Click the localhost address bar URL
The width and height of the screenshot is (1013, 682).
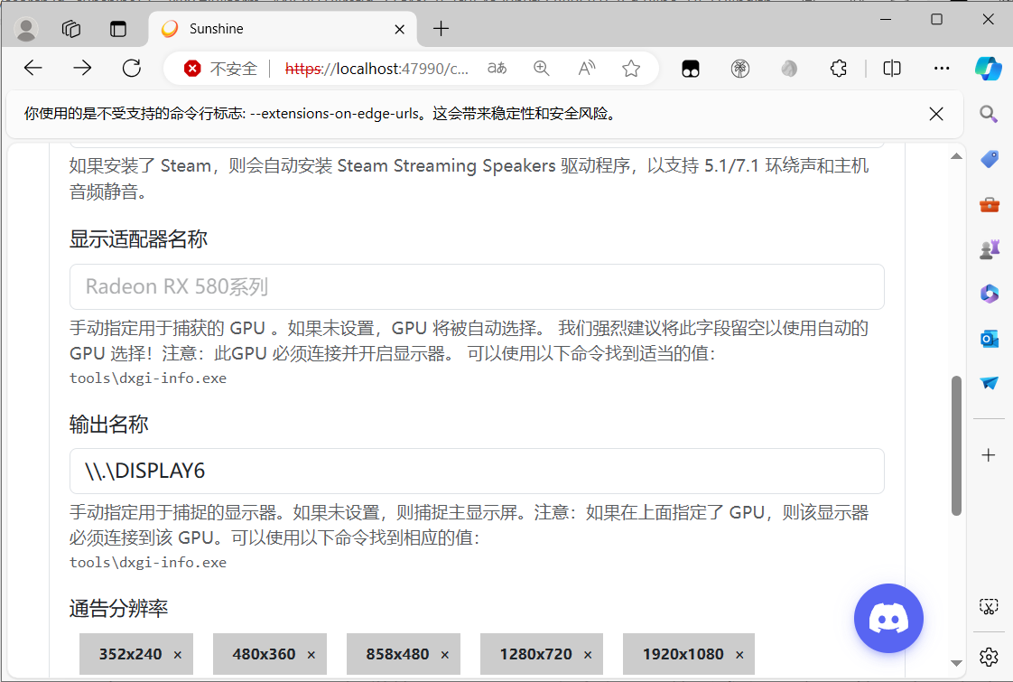pyautogui.click(x=376, y=69)
